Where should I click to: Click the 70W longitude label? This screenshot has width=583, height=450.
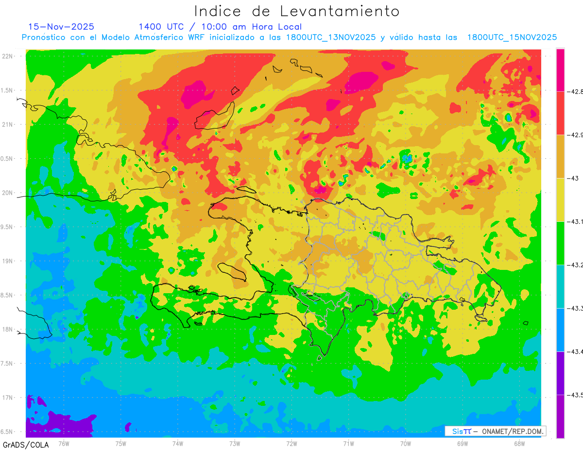coord(405,443)
